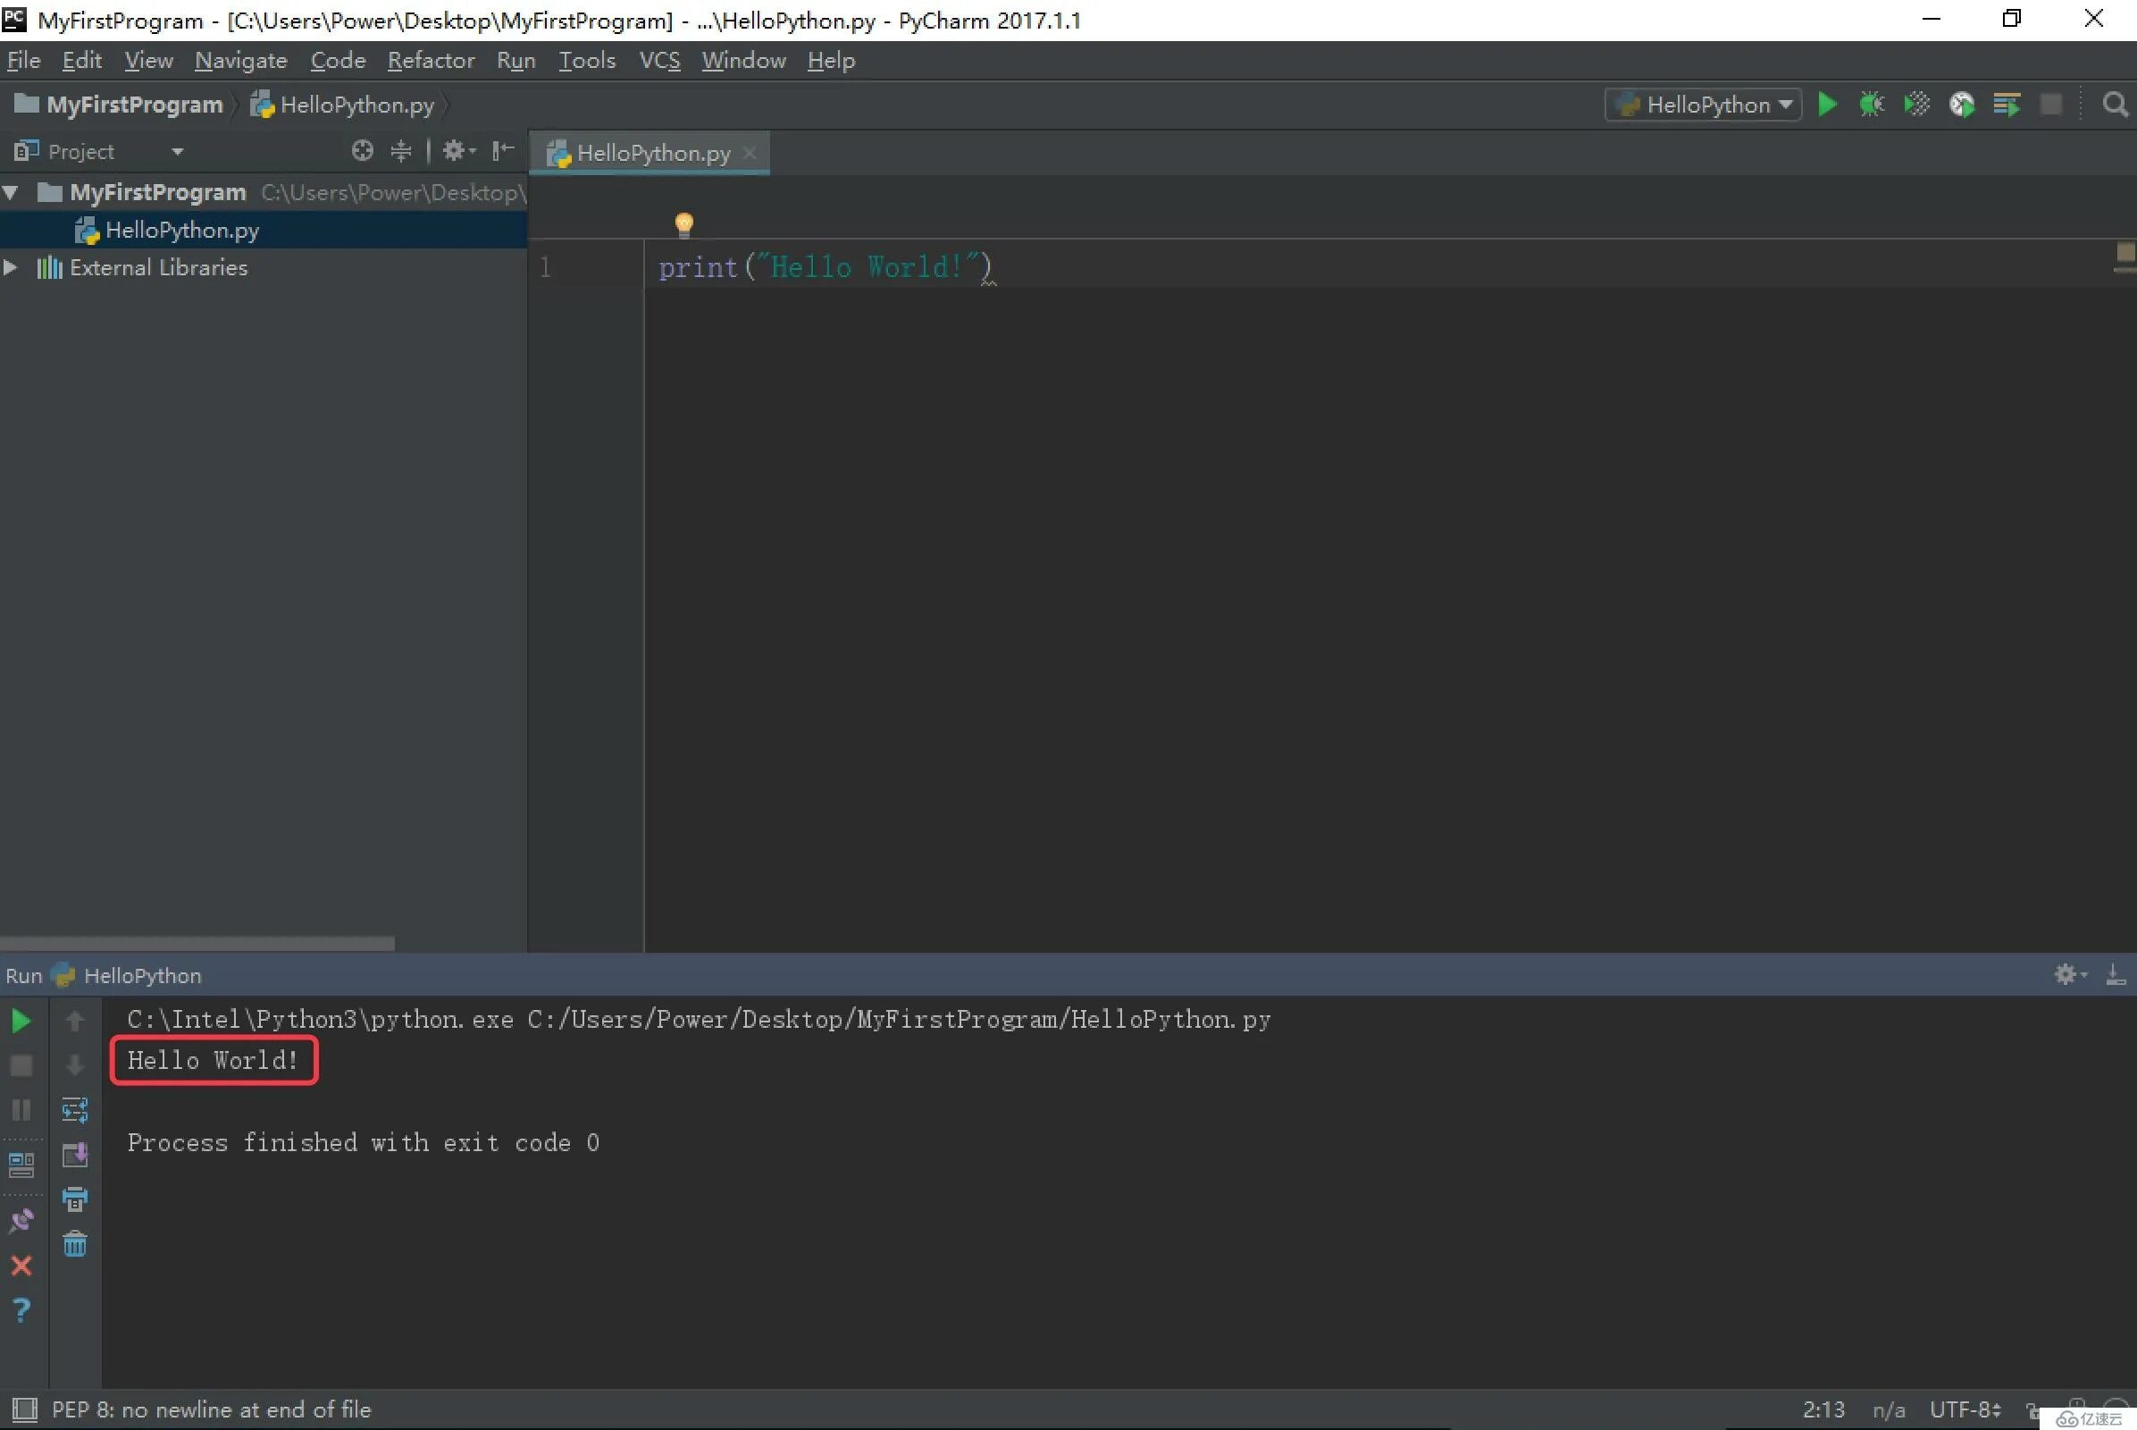Click the intention lightbulb in editor
The width and height of the screenshot is (2137, 1430).
(683, 223)
